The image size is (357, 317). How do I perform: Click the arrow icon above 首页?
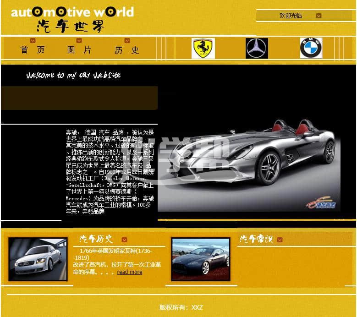(x=33, y=41)
